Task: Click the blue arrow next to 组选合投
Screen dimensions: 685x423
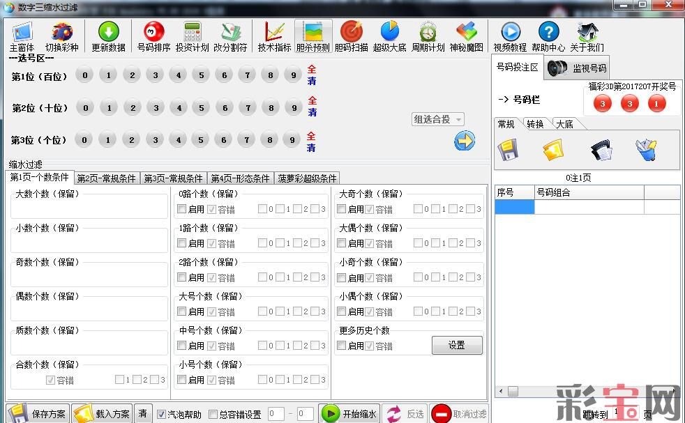Action: tap(464, 141)
